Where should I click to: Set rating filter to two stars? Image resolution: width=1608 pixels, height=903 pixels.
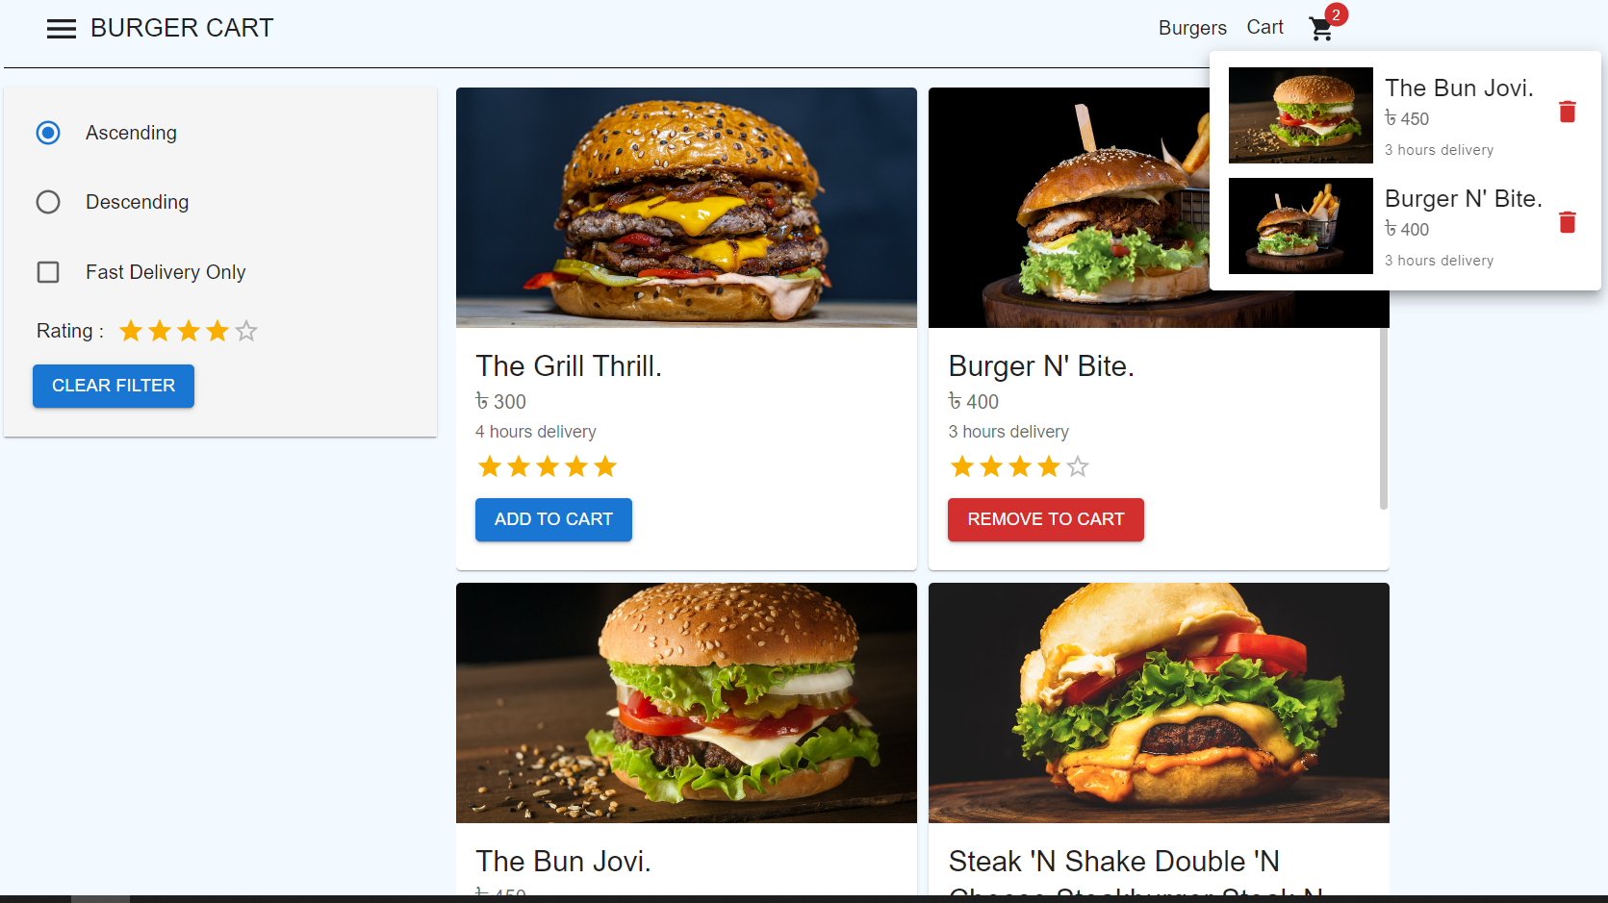(160, 331)
